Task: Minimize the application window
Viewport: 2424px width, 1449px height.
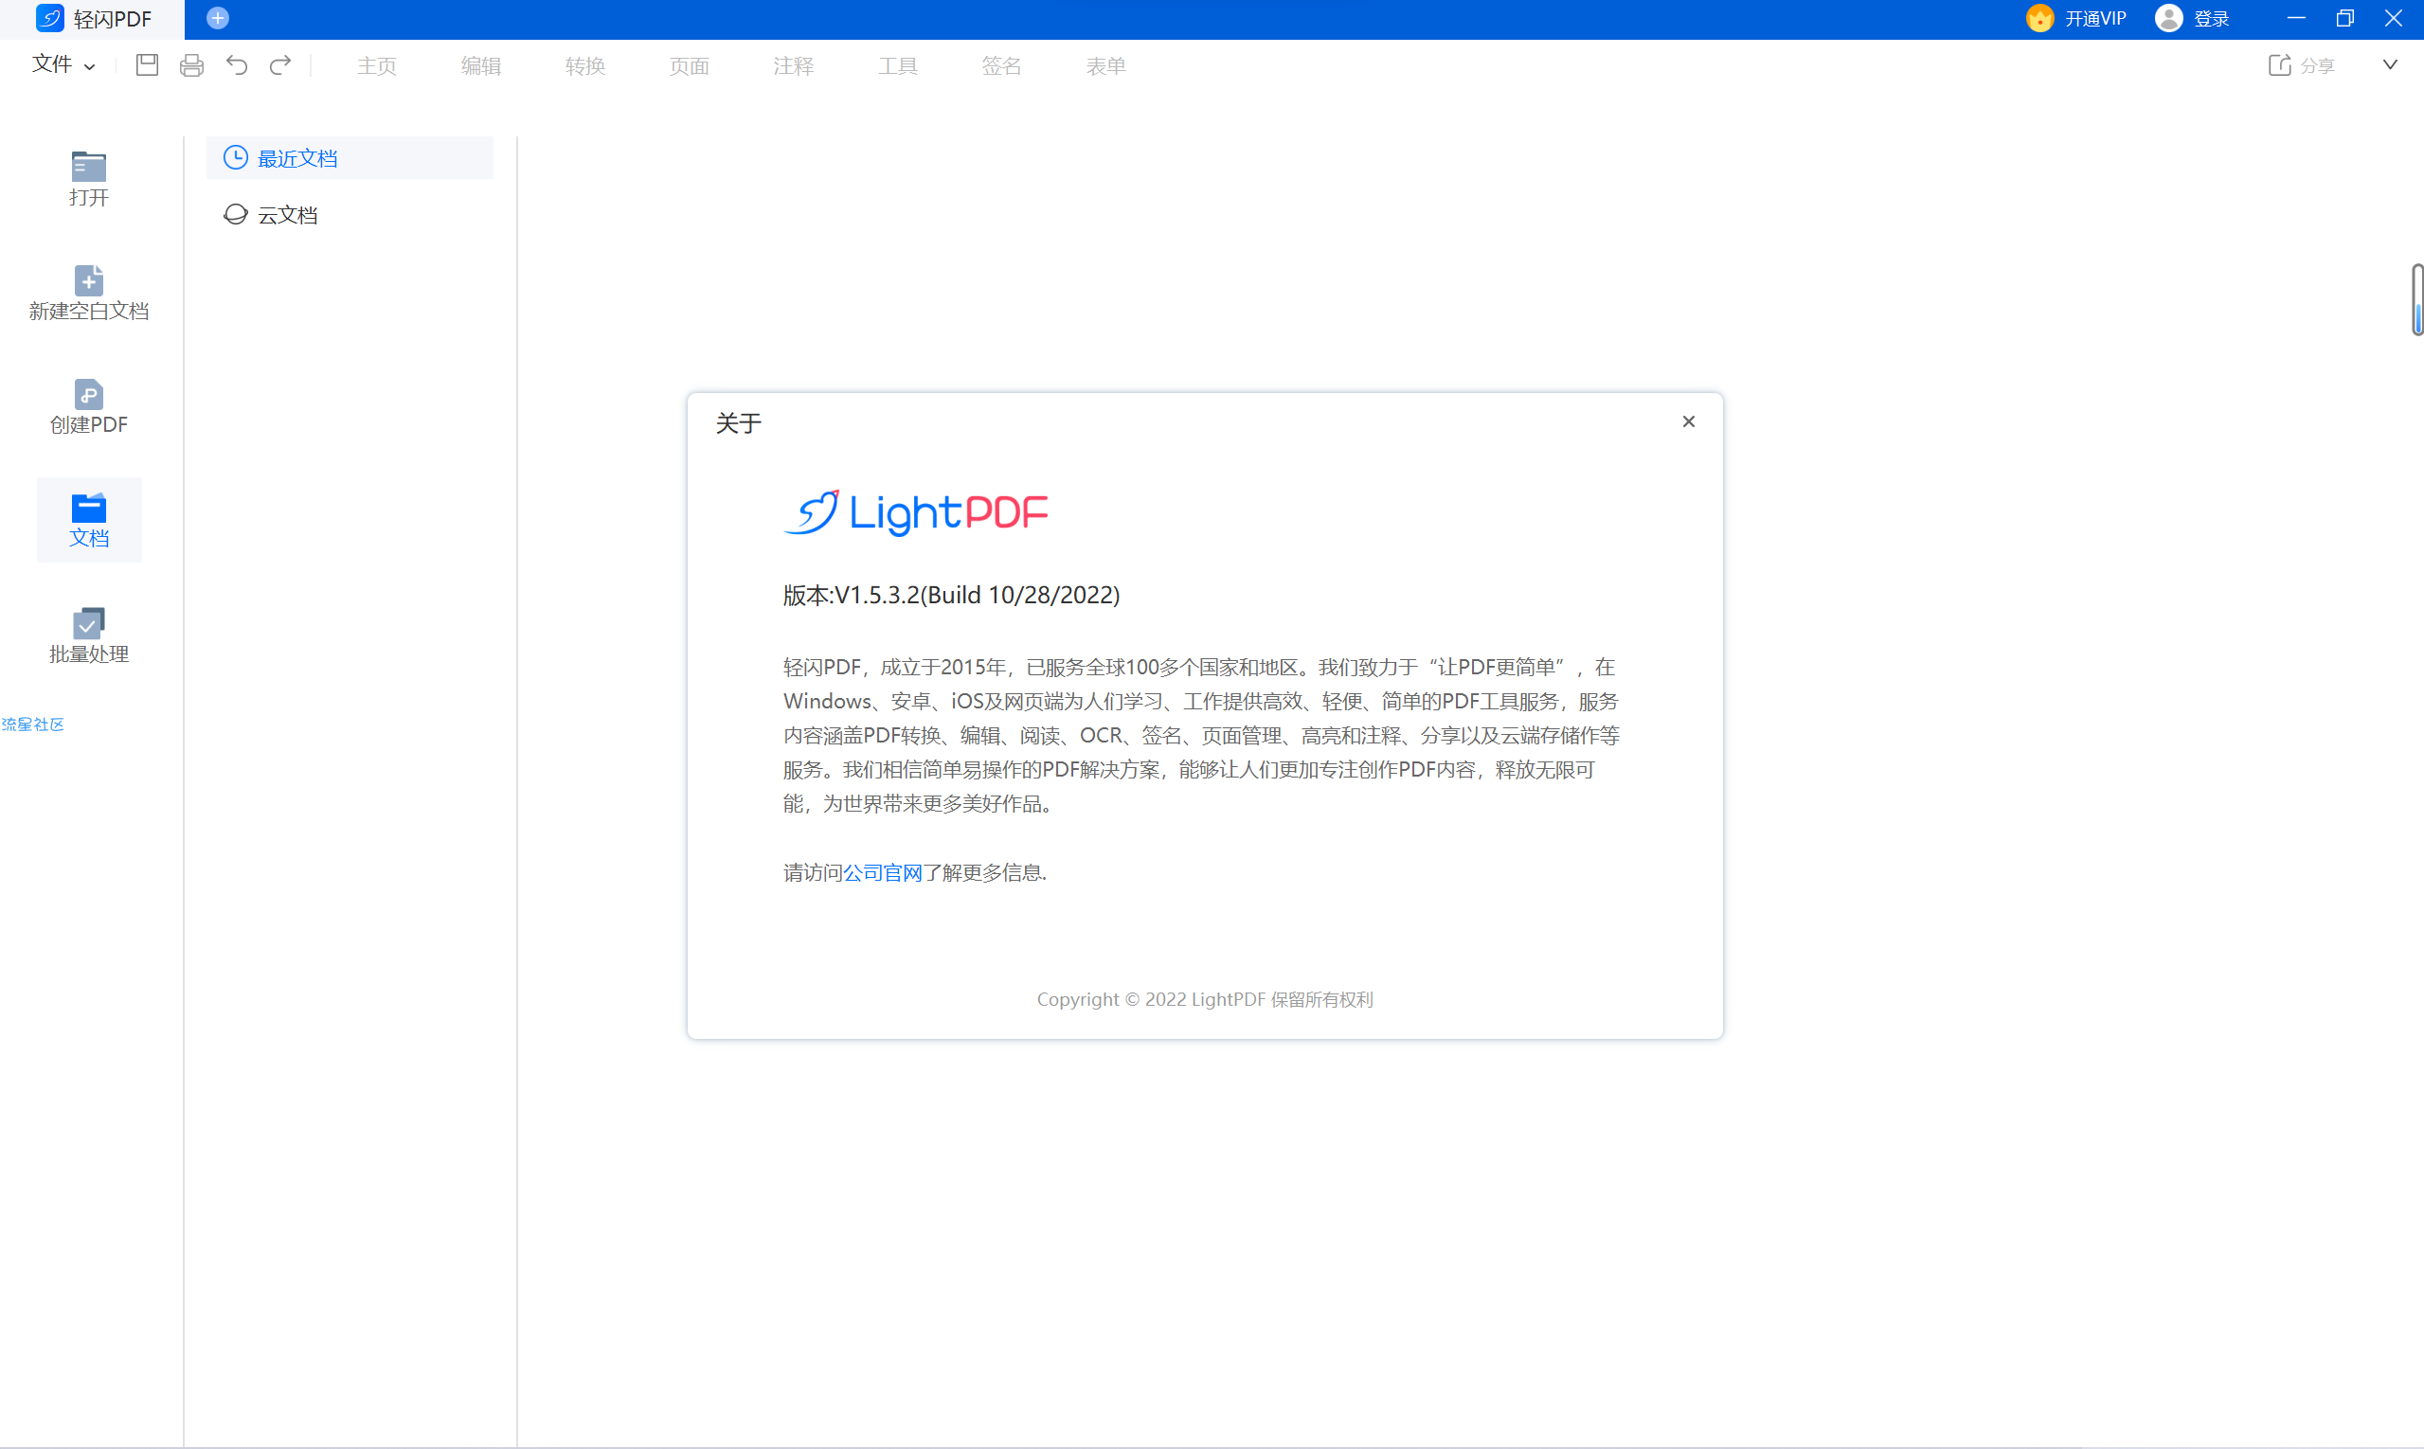Action: (x=2296, y=19)
